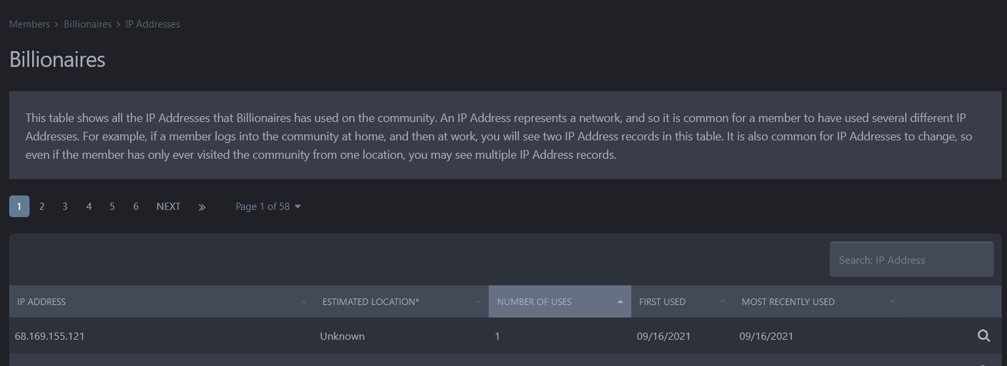Click the magnifier icon for 68.169.155.121

click(983, 336)
